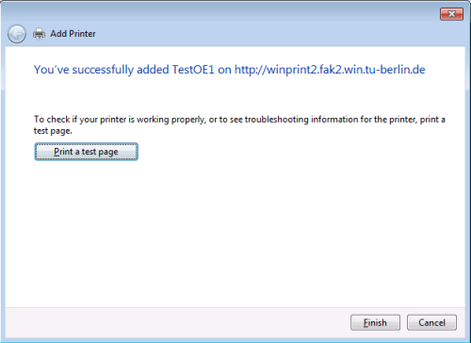Click the "test page." second instruction line
The height and width of the screenshot is (343, 471).
pos(53,131)
